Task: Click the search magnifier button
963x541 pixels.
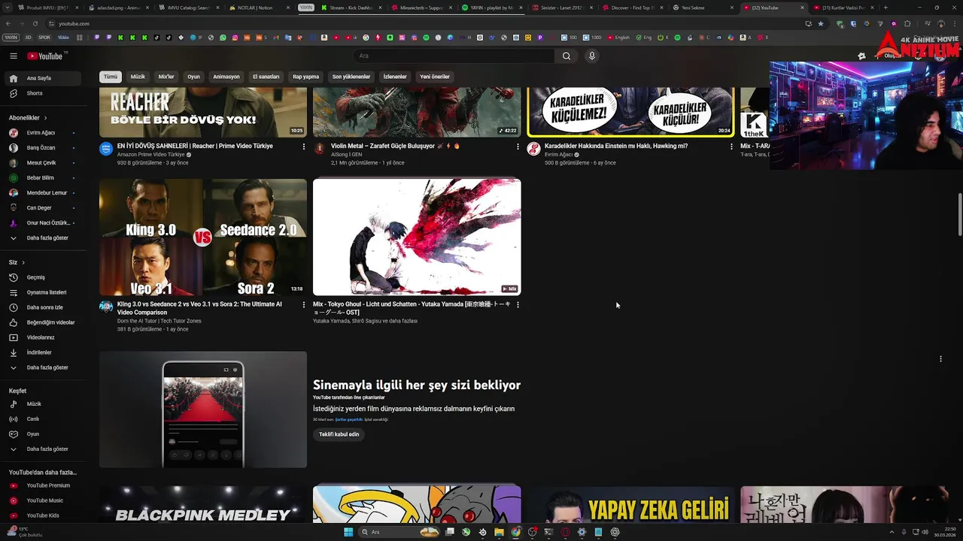Action: coord(567,56)
